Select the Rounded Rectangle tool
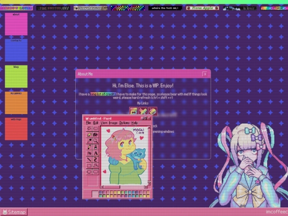 pos(95,172)
